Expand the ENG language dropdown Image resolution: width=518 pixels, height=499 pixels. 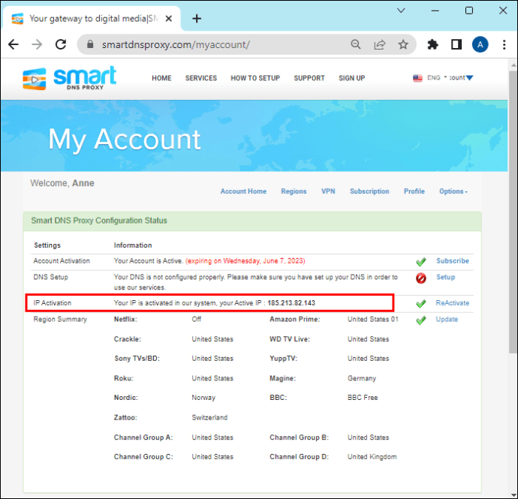[437, 77]
